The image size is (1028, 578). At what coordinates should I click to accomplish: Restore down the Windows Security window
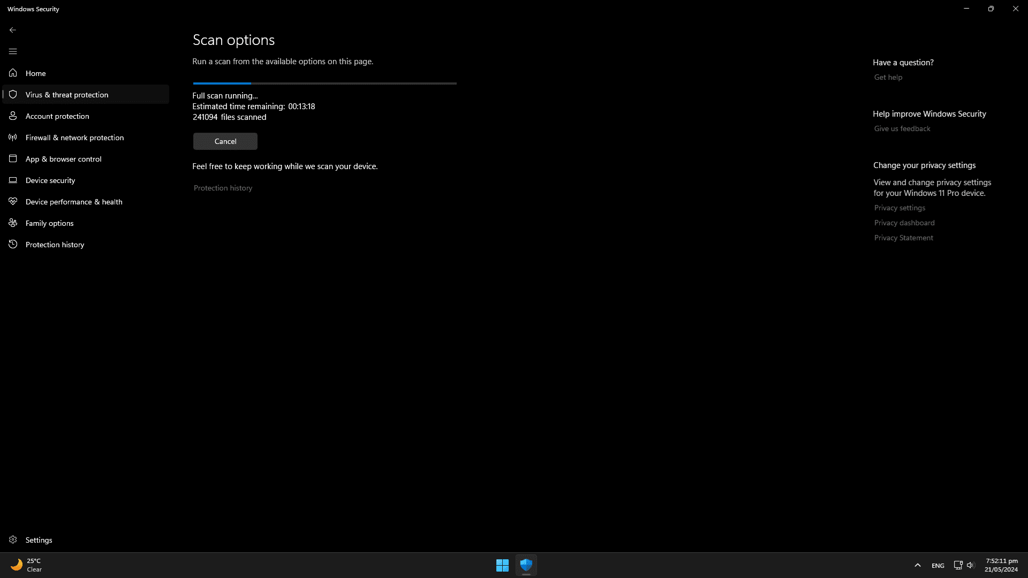991,9
